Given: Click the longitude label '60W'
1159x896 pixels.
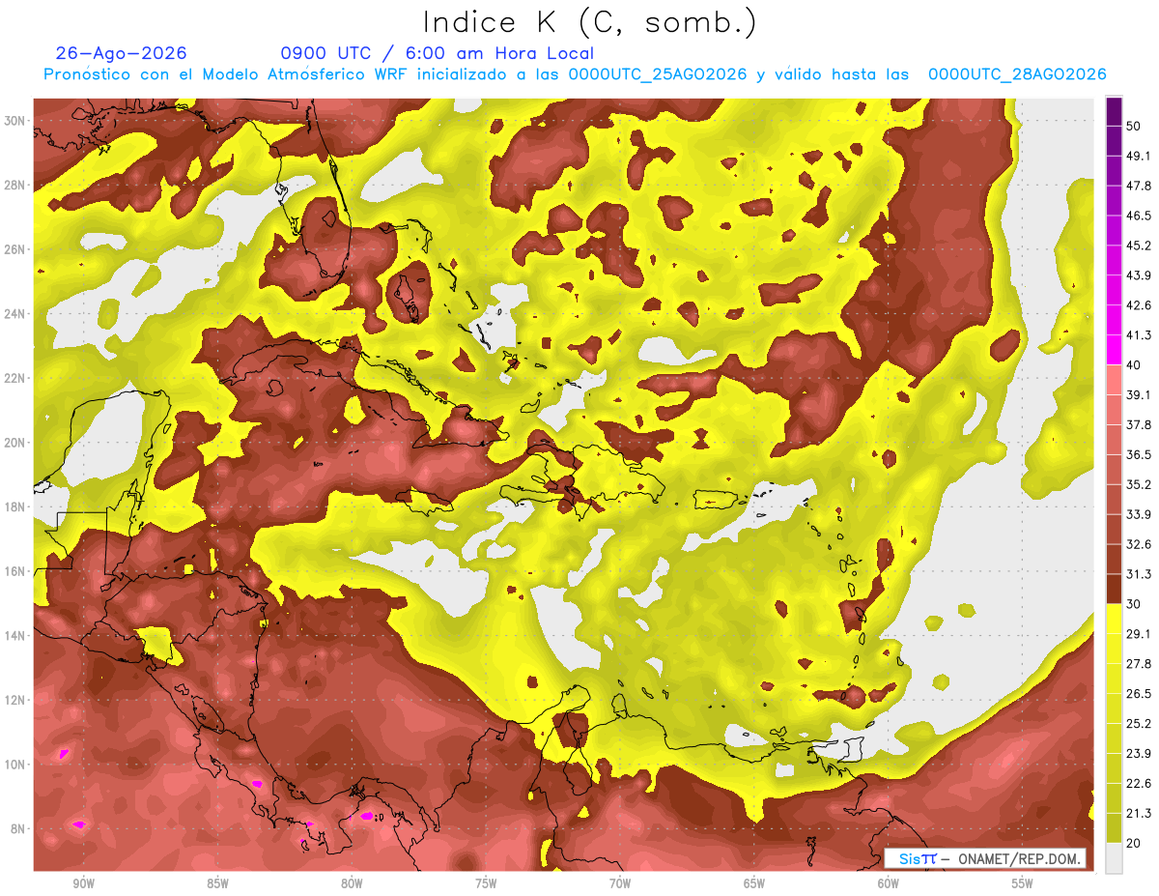Looking at the screenshot, I should click(x=889, y=884).
